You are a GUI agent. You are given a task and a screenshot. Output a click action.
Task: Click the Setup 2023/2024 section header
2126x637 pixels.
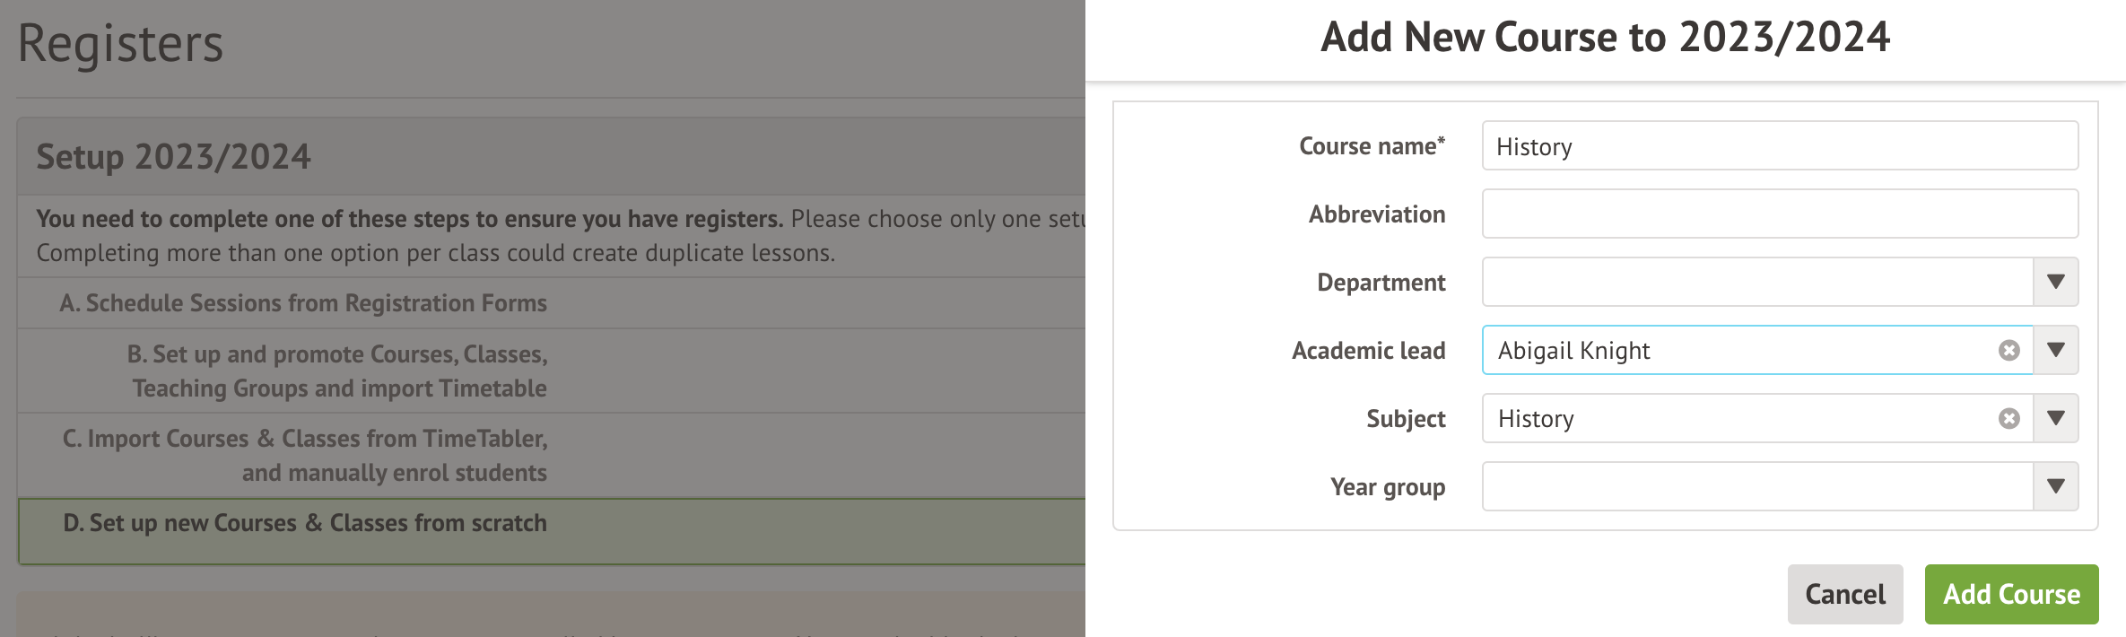coord(174,157)
